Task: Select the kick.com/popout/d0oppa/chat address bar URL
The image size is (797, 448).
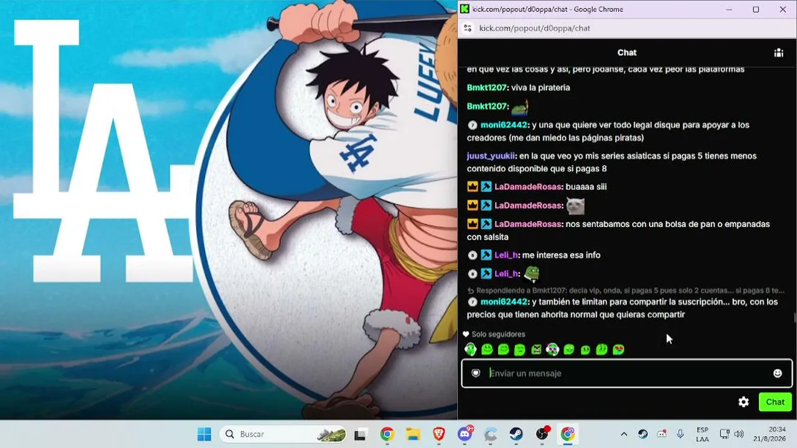Action: coord(534,28)
